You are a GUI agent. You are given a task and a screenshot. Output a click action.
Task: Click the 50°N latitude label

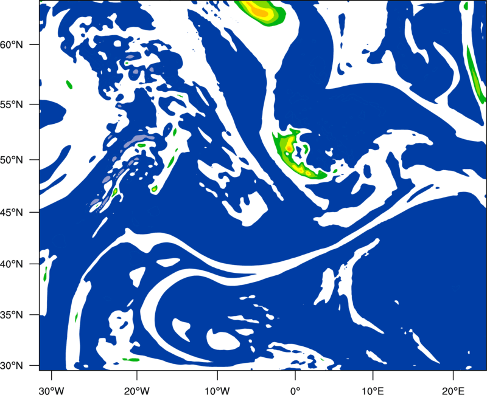[x=12, y=160]
